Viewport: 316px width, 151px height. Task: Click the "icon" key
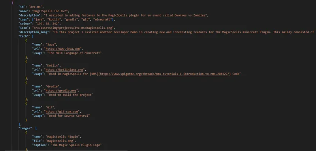click(x=23, y=28)
